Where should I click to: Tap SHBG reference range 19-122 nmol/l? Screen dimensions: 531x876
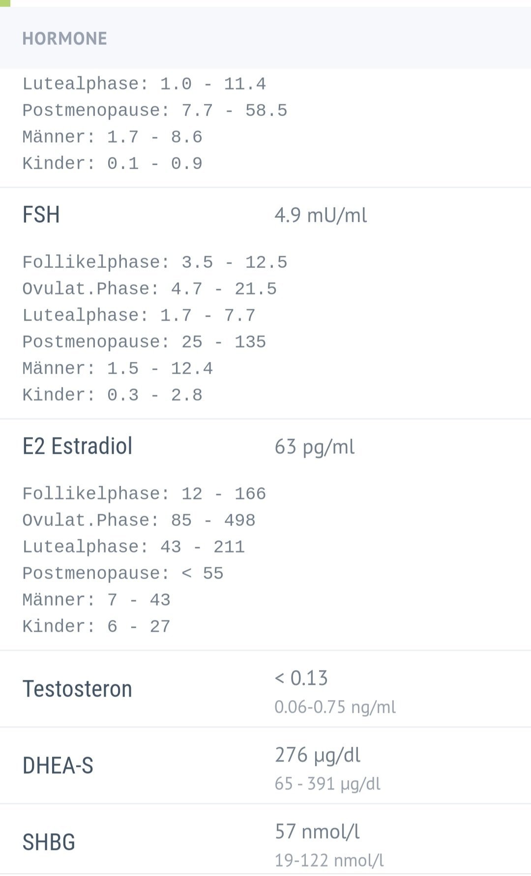[x=329, y=860]
